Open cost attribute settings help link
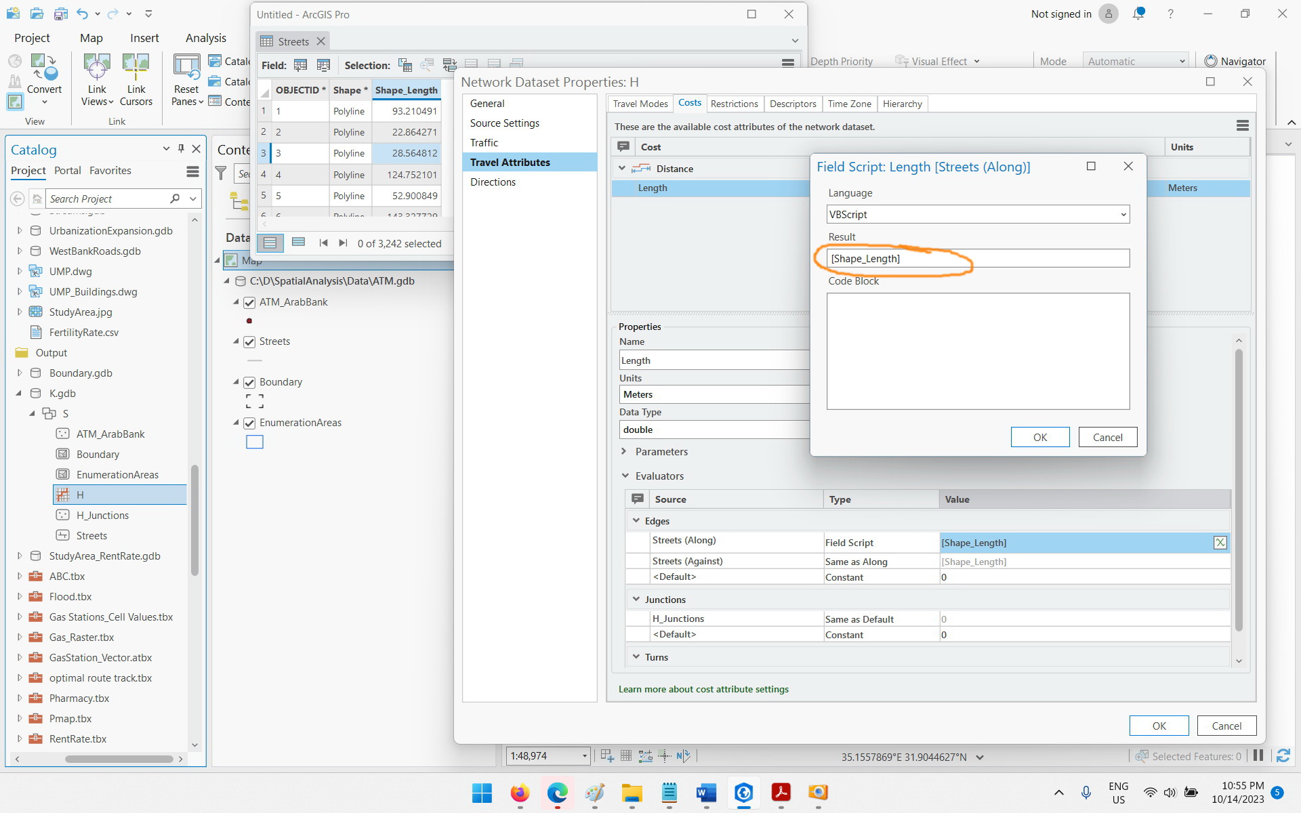1301x813 pixels. tap(703, 689)
